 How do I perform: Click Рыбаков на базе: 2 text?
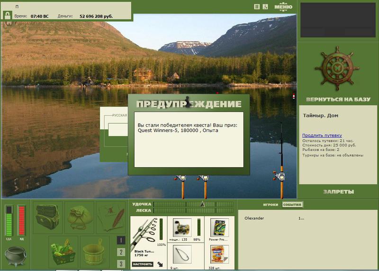321,150
